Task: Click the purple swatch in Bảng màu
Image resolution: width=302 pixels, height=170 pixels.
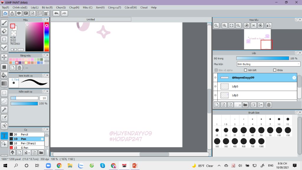Action: (20, 63)
